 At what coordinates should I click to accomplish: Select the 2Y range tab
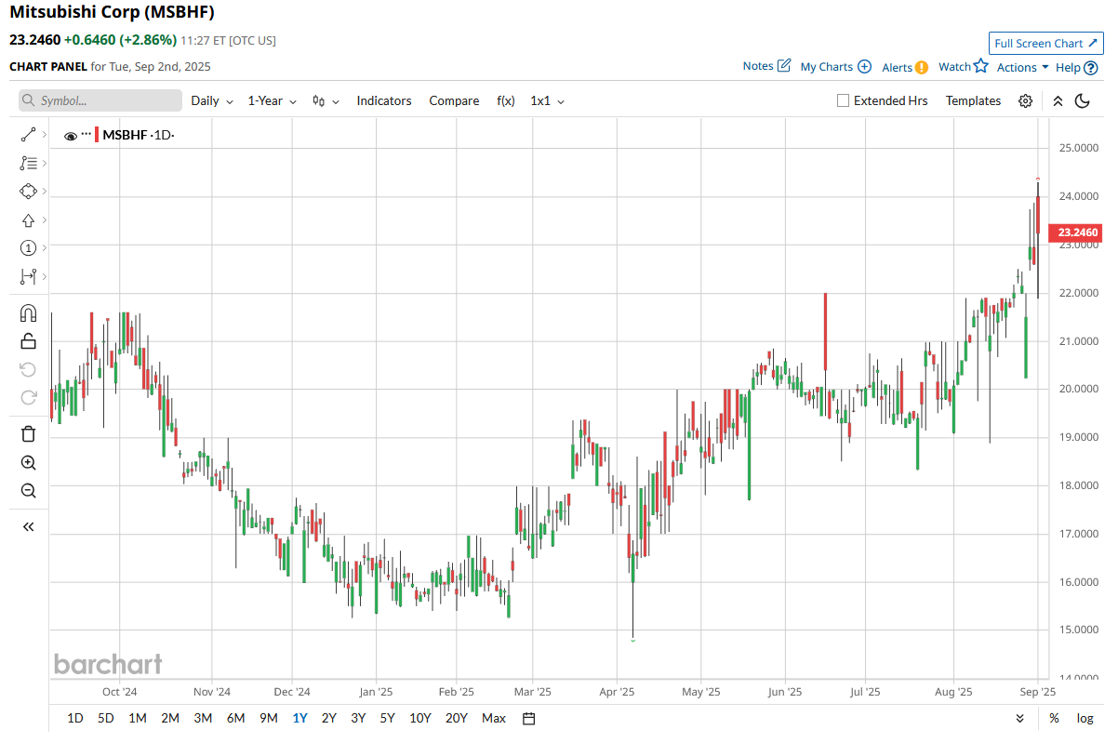[x=329, y=718]
